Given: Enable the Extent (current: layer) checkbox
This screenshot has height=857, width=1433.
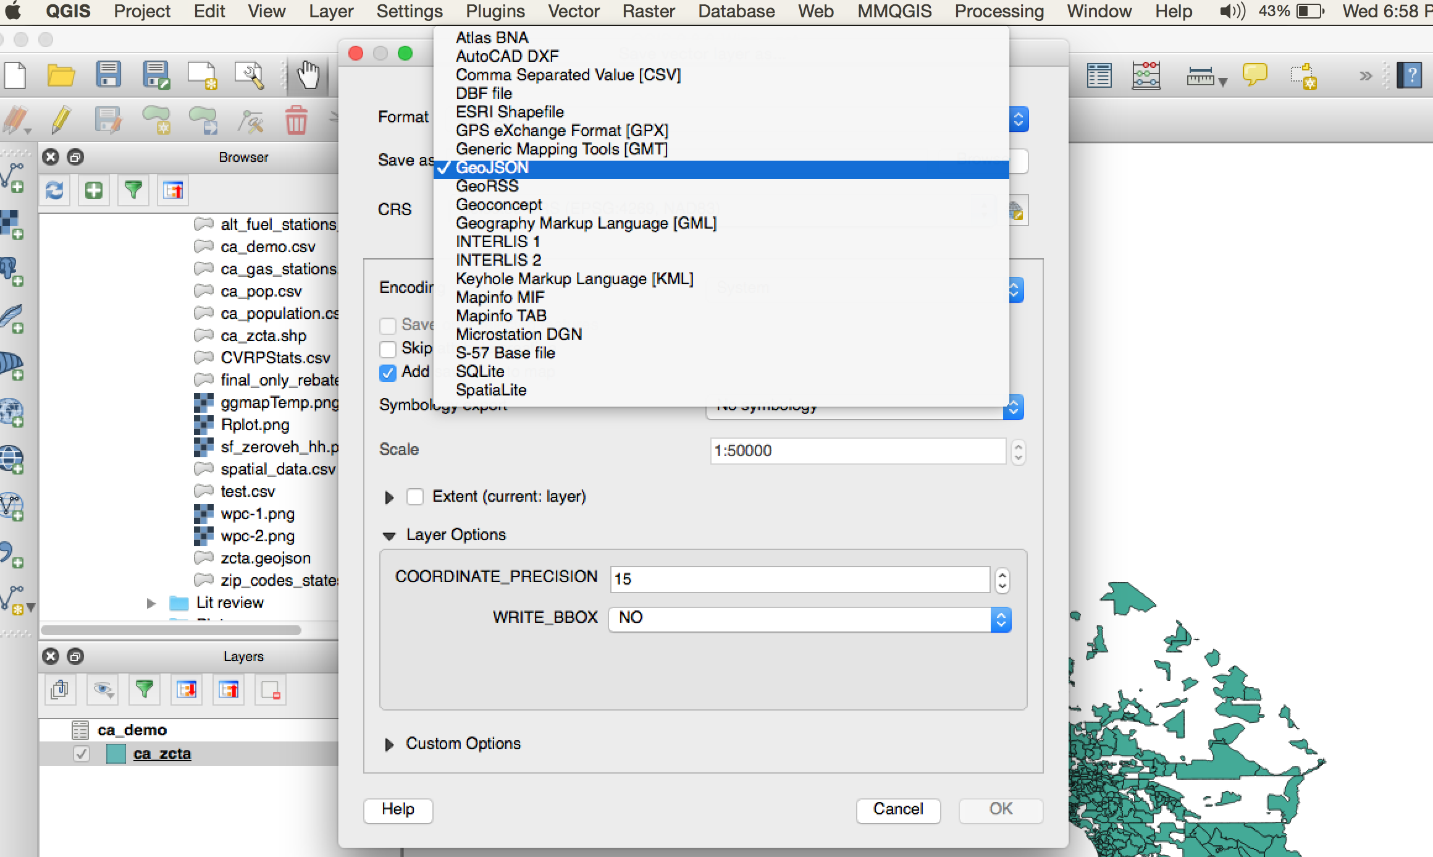Looking at the screenshot, I should click(415, 497).
